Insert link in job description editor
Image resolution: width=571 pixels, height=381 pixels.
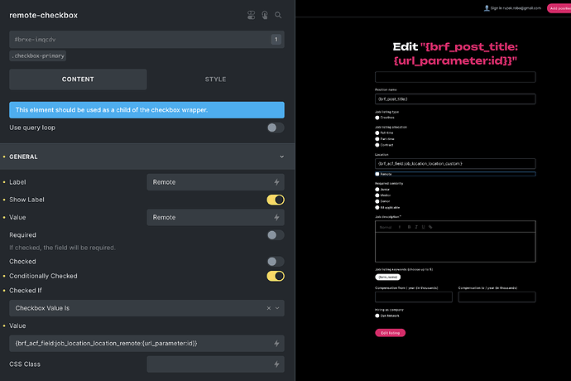point(430,227)
